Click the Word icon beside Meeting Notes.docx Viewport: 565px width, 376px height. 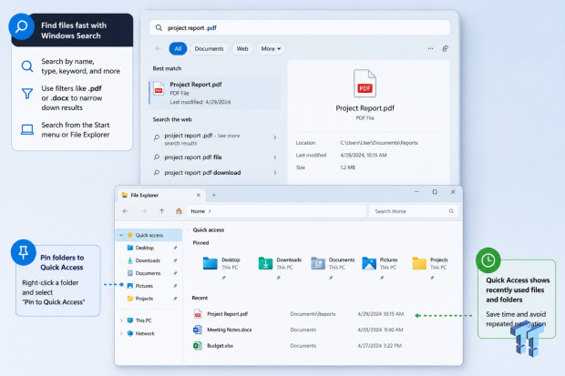tap(198, 330)
